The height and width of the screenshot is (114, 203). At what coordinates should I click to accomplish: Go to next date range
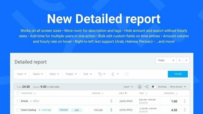tap(186, 60)
